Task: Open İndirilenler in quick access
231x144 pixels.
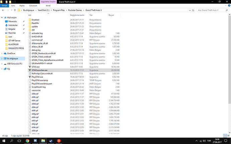Action: (13, 25)
